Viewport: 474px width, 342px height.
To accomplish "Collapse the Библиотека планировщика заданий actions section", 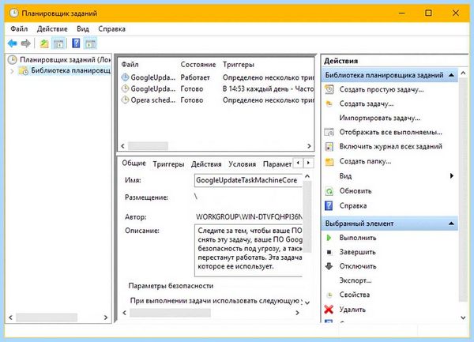I will (x=451, y=75).
